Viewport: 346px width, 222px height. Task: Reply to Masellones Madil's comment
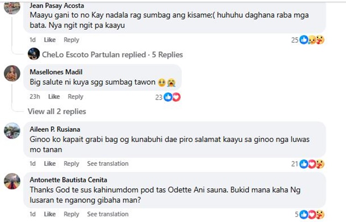pos(76,97)
